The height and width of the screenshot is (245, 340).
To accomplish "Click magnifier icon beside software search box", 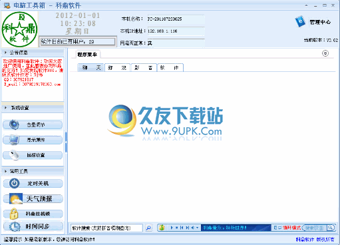I will point(148,228).
